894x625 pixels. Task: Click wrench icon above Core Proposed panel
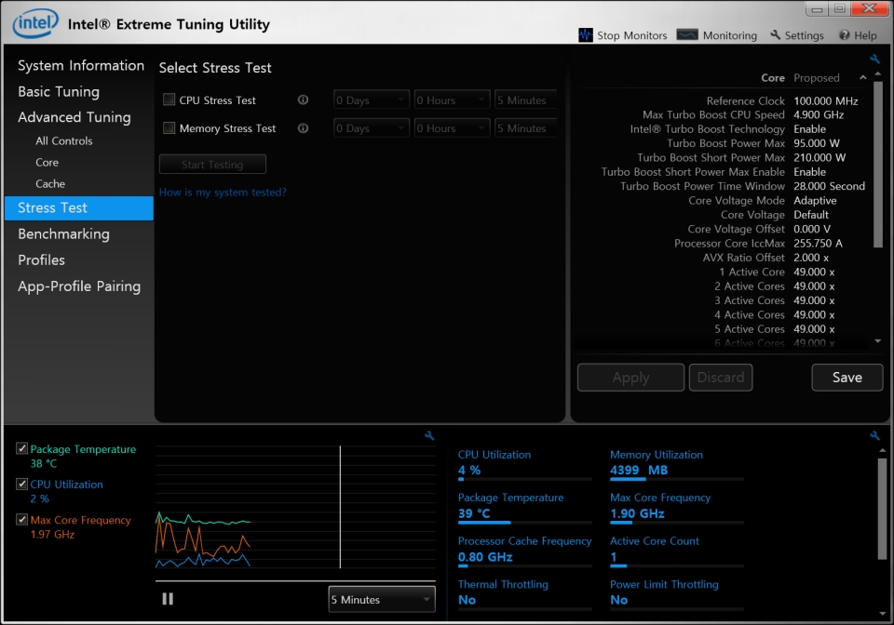click(874, 59)
